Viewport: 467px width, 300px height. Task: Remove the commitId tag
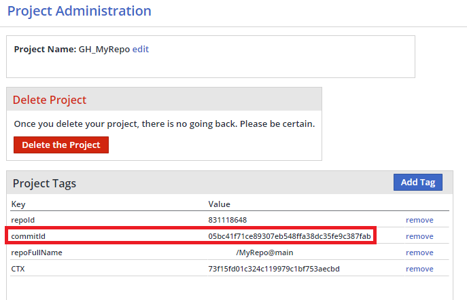click(419, 236)
